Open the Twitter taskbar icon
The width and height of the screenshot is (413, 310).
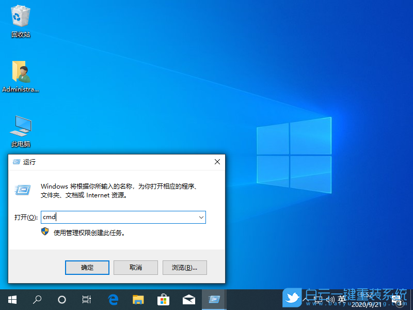(292, 299)
